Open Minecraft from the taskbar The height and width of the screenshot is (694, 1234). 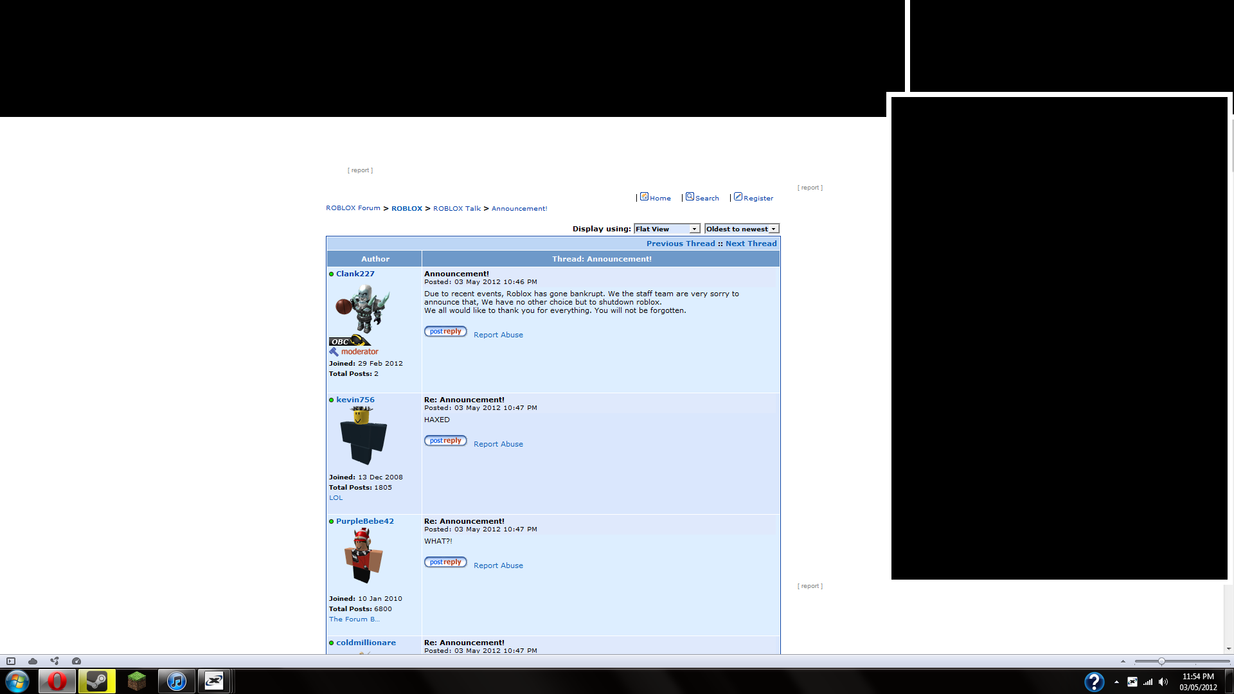click(x=137, y=681)
